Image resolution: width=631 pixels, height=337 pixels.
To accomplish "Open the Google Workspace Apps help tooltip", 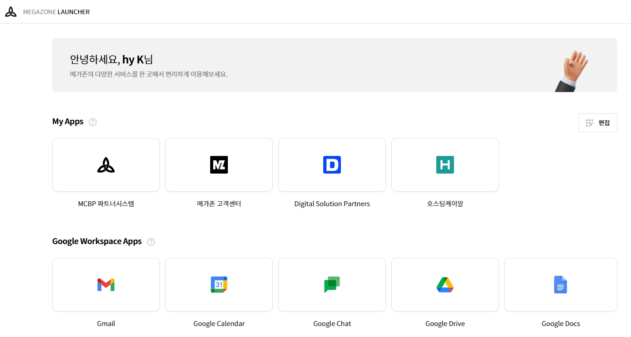I will coord(151,242).
